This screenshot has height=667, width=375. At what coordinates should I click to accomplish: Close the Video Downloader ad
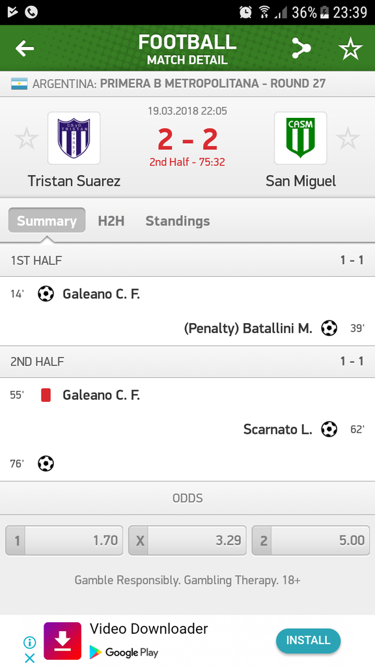click(29, 659)
